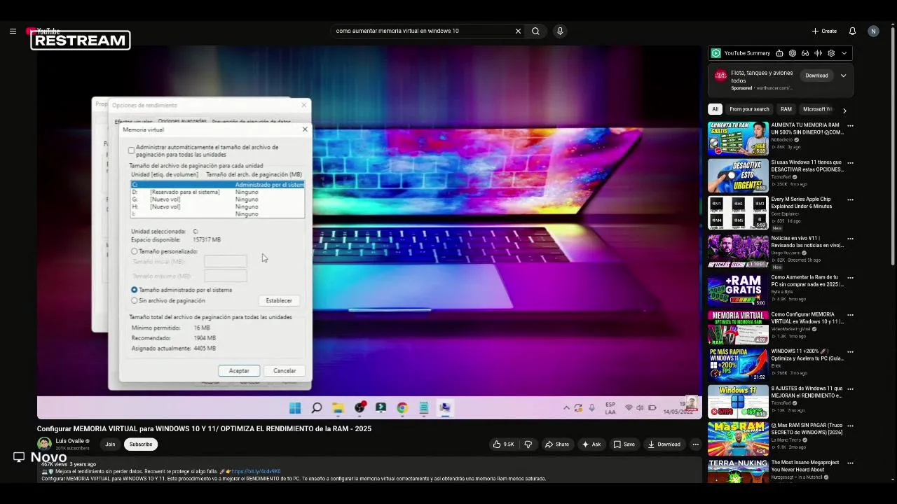Select Tamaño administrado por el sistema option
The height and width of the screenshot is (504, 897).
coord(135,290)
